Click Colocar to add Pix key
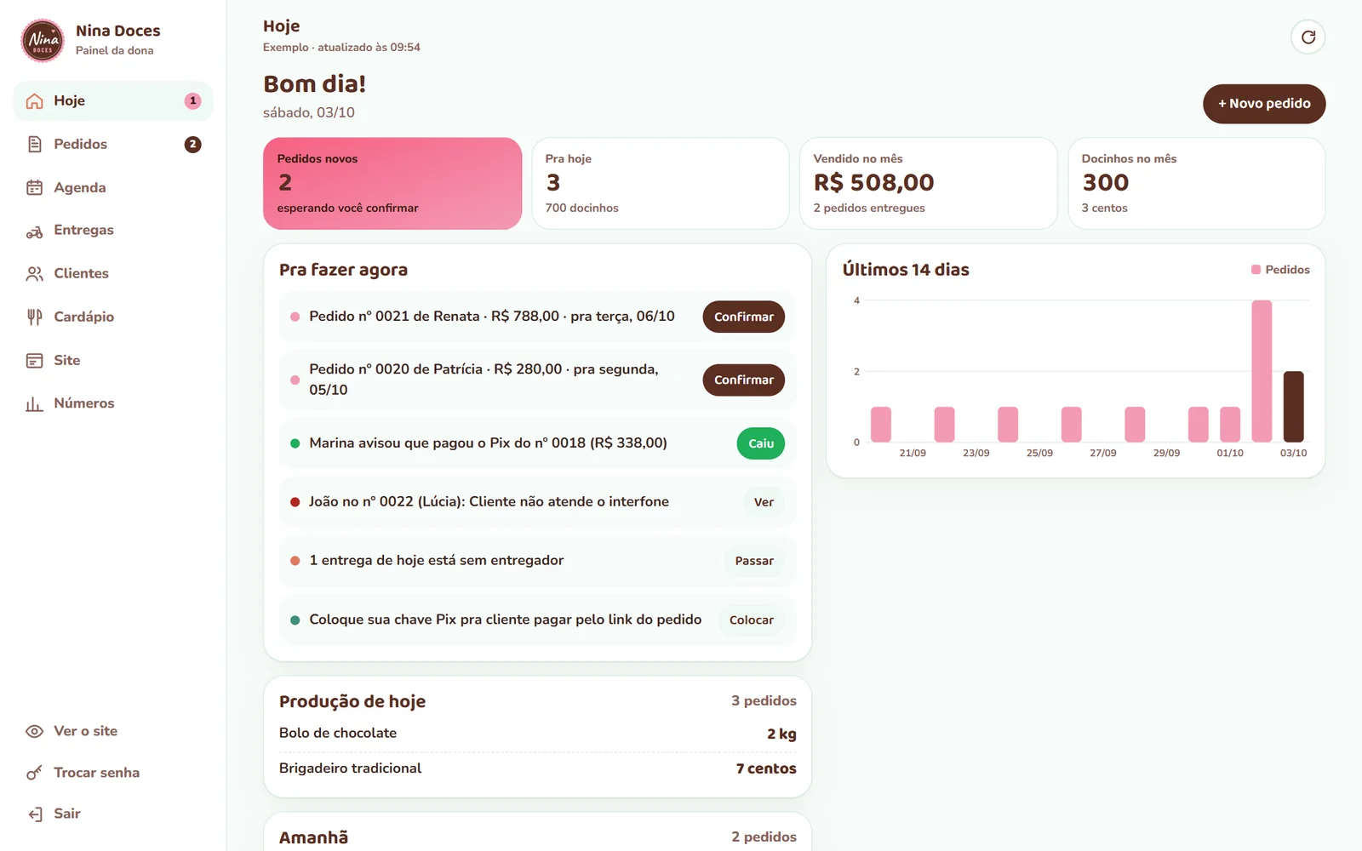 tap(752, 620)
